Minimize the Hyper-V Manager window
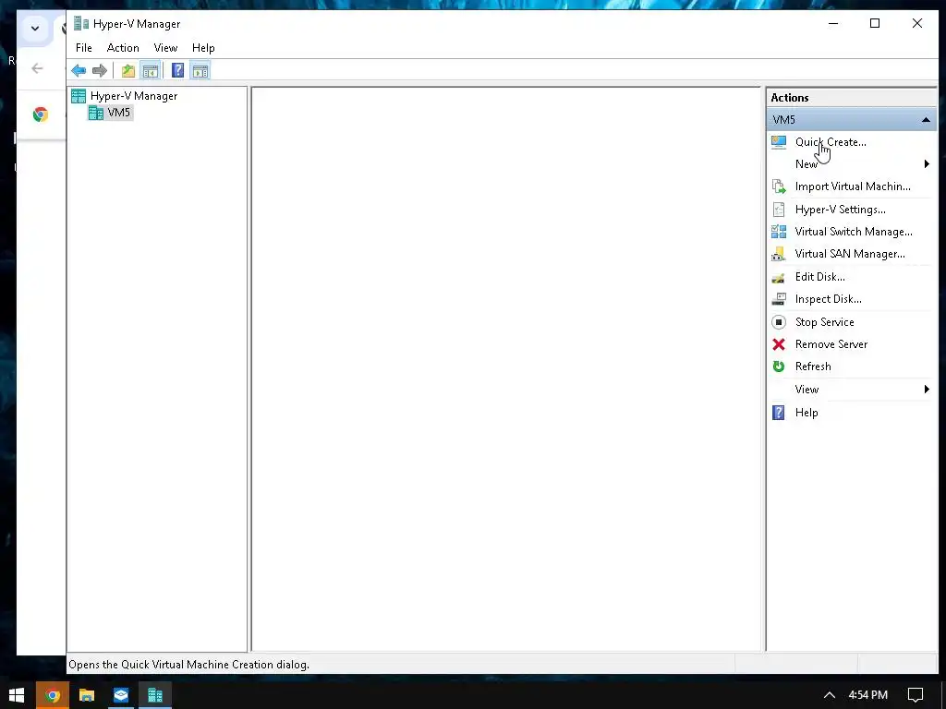The width and height of the screenshot is (946, 709). coord(833,23)
